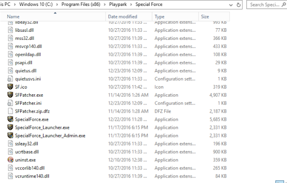Screen dimensions: 287x183
Task: Select the uninst.exe installer icon
Action: pyautogui.click(x=10, y=160)
